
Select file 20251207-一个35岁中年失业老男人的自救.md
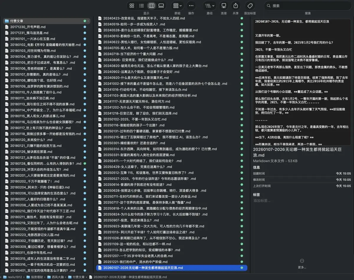click(x=171, y=256)
